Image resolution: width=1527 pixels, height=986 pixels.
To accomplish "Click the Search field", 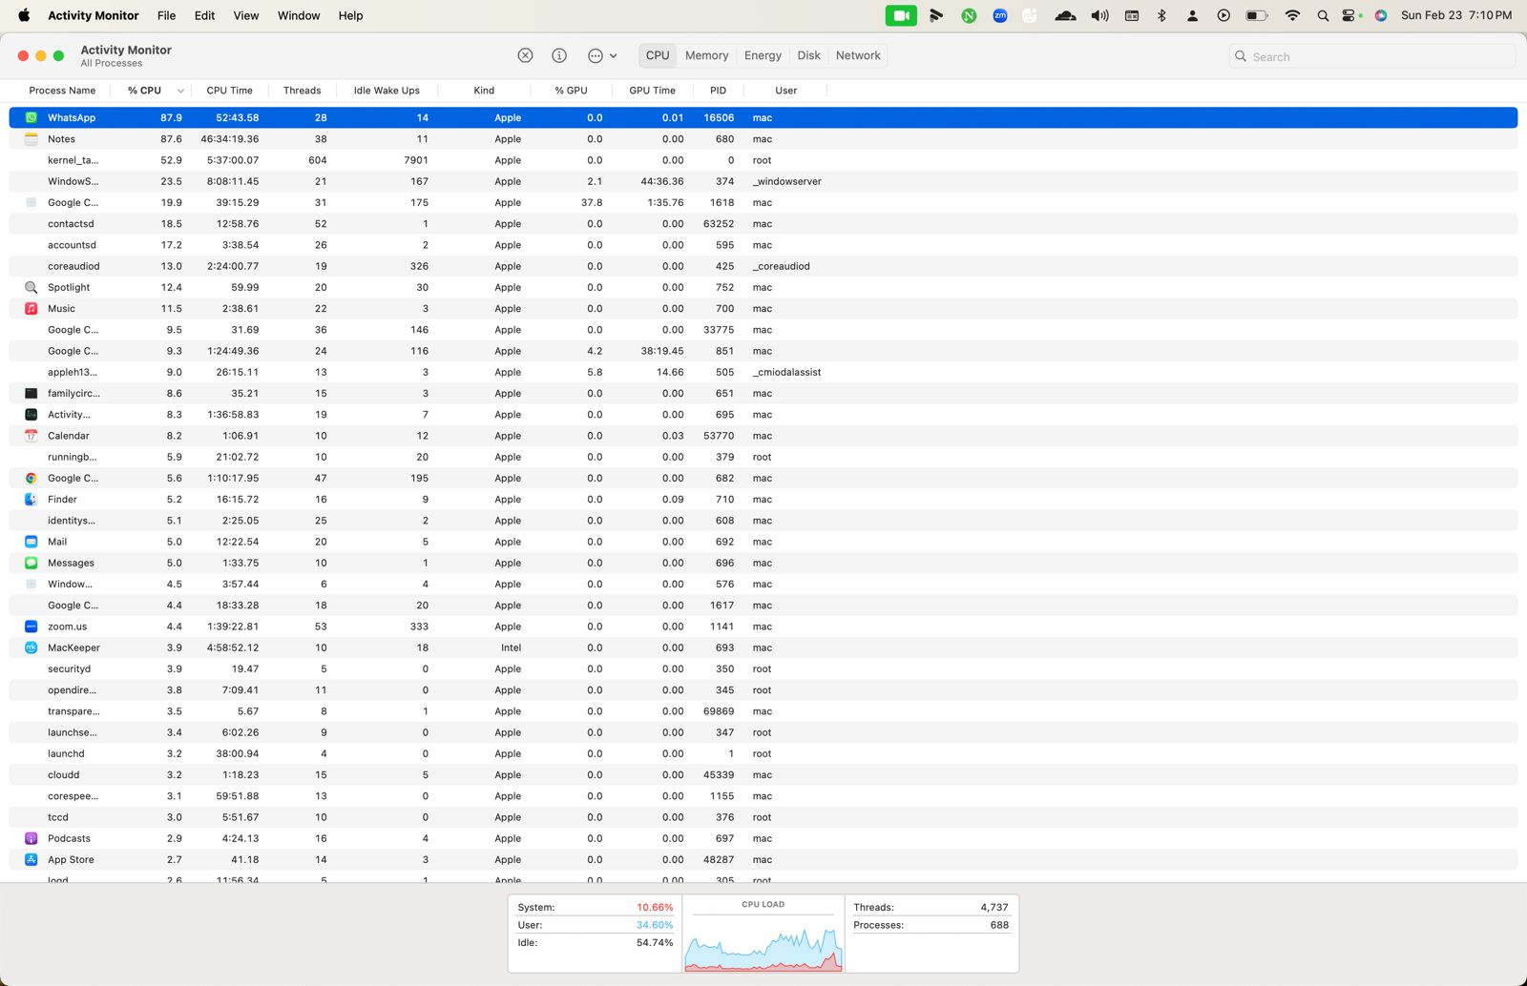I will pyautogui.click(x=1371, y=56).
